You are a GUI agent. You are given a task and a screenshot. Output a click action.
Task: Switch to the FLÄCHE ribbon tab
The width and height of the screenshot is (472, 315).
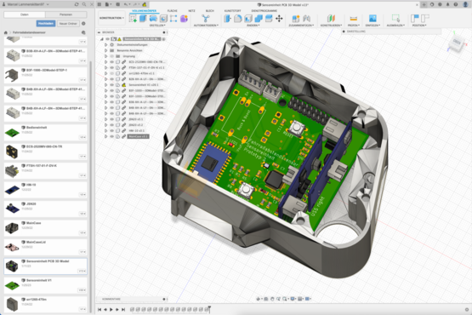pos(172,11)
